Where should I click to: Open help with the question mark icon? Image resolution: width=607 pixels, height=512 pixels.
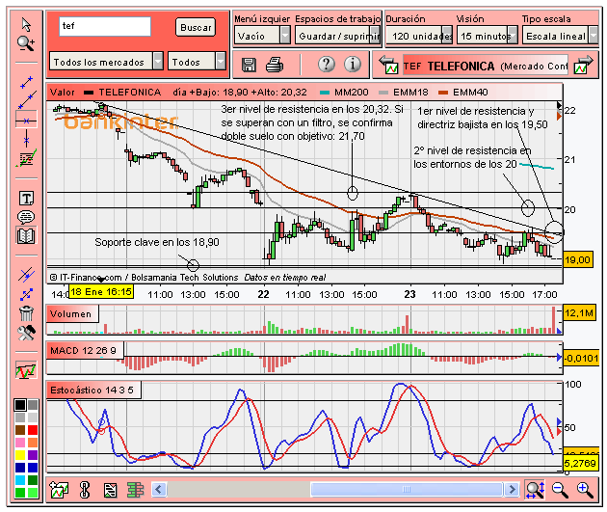327,64
